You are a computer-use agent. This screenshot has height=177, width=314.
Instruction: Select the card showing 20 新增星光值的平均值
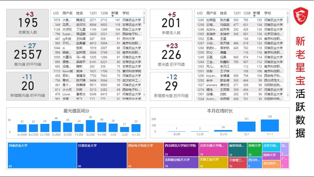(27, 86)
